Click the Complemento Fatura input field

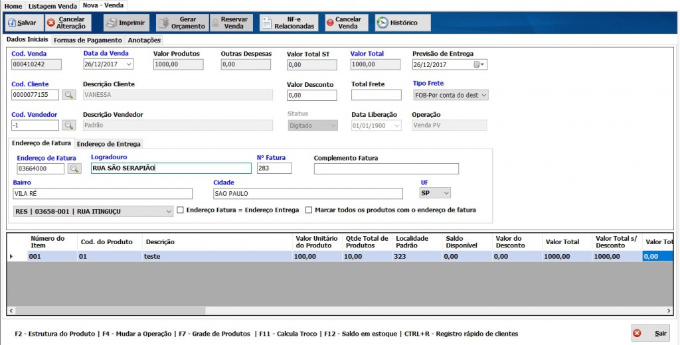[386, 169]
